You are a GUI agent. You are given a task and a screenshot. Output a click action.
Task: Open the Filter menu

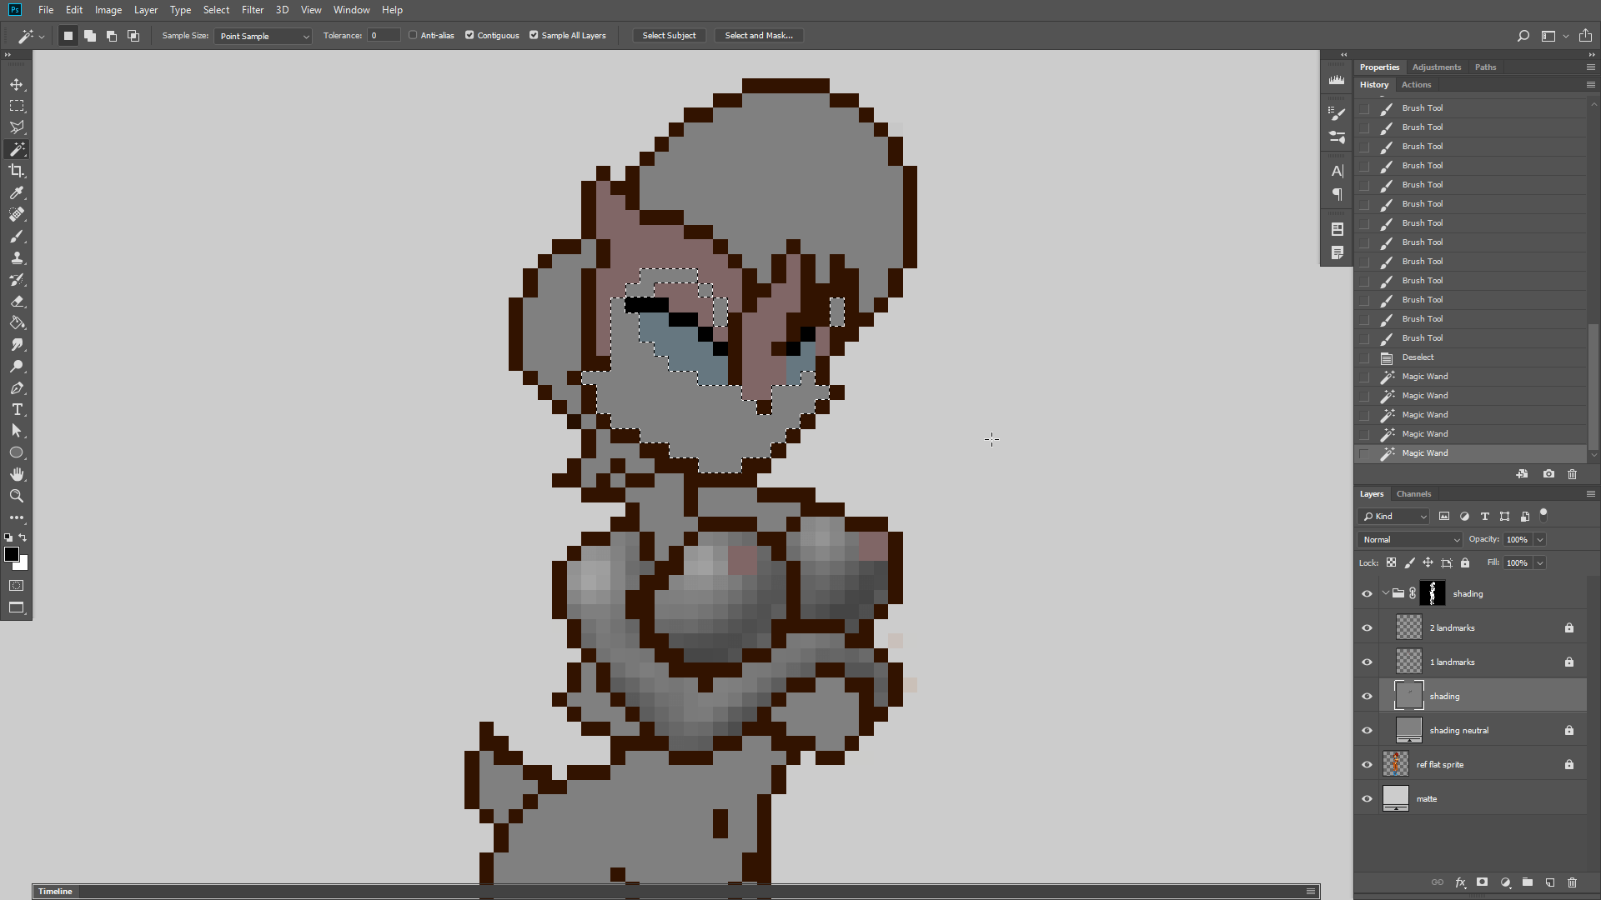point(253,9)
